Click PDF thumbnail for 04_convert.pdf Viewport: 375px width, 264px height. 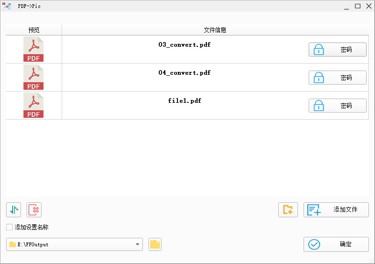[x=34, y=77]
